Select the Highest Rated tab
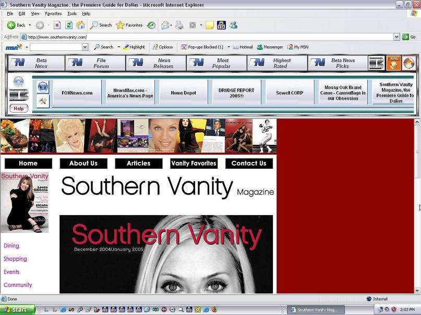Viewport: 421px width, 315px height. coord(277,63)
